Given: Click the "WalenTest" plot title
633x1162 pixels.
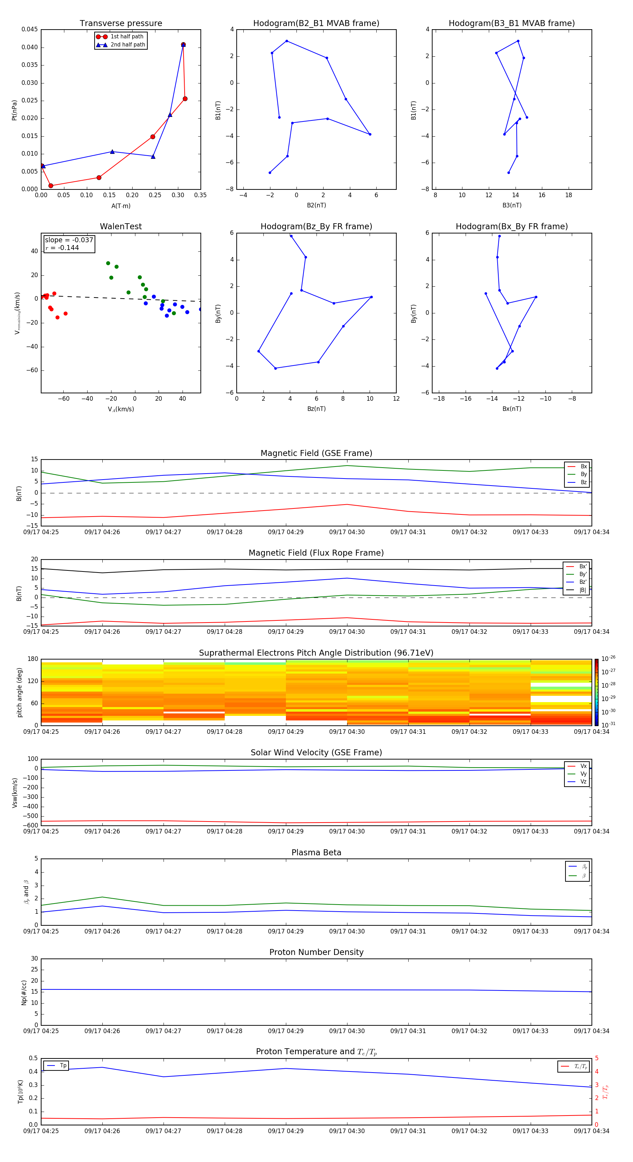Looking at the screenshot, I should click(x=121, y=226).
